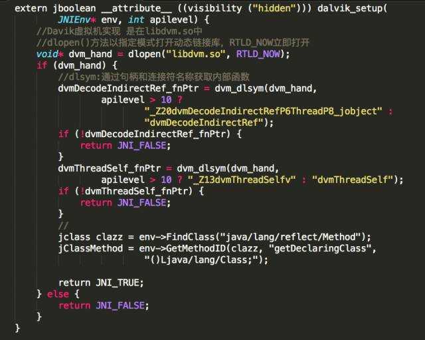Click the "_Z13dvmThreadSelfv" string
Screen dimensions: 425x340
(242, 180)
